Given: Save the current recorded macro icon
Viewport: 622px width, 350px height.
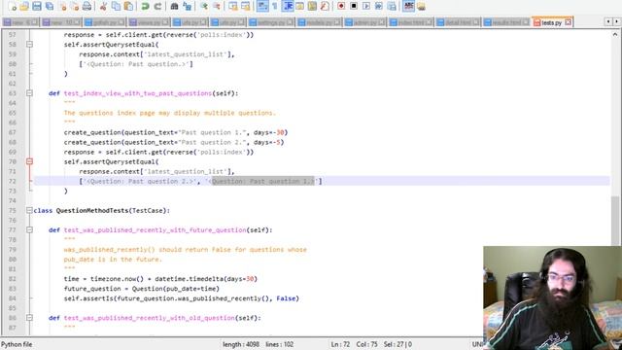Looking at the screenshot, I should coord(392,6).
